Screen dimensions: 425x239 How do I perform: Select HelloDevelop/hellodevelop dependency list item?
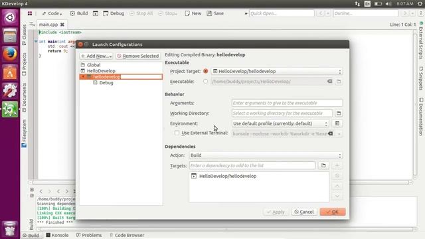228,176
